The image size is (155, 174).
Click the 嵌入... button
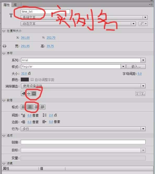tap(136, 66)
